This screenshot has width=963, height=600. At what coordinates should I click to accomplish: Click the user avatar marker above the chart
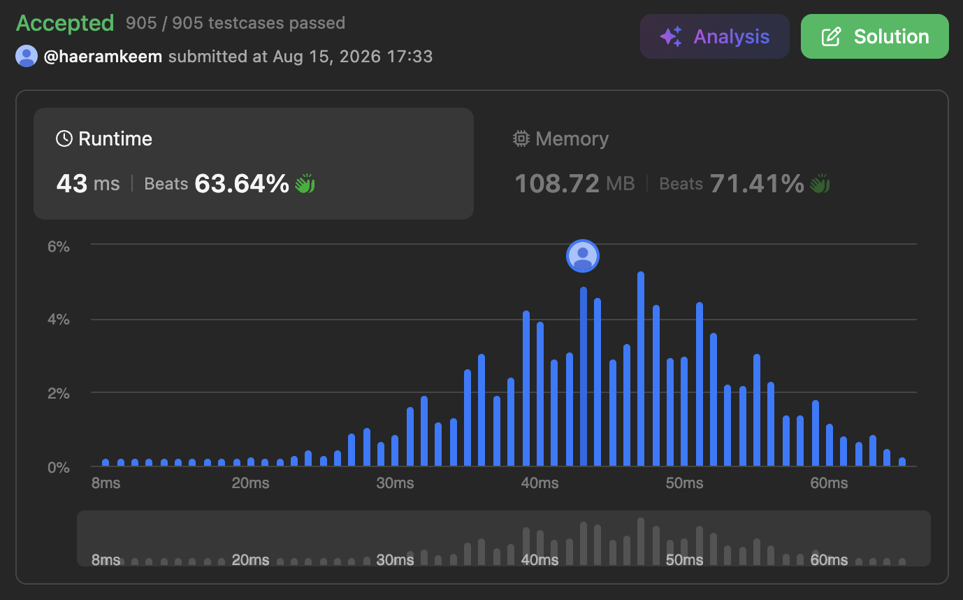coord(583,256)
